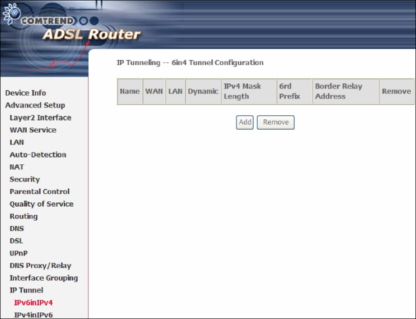Navigate to the NAT section
Screen dimensions: 416x319
[x=16, y=167]
